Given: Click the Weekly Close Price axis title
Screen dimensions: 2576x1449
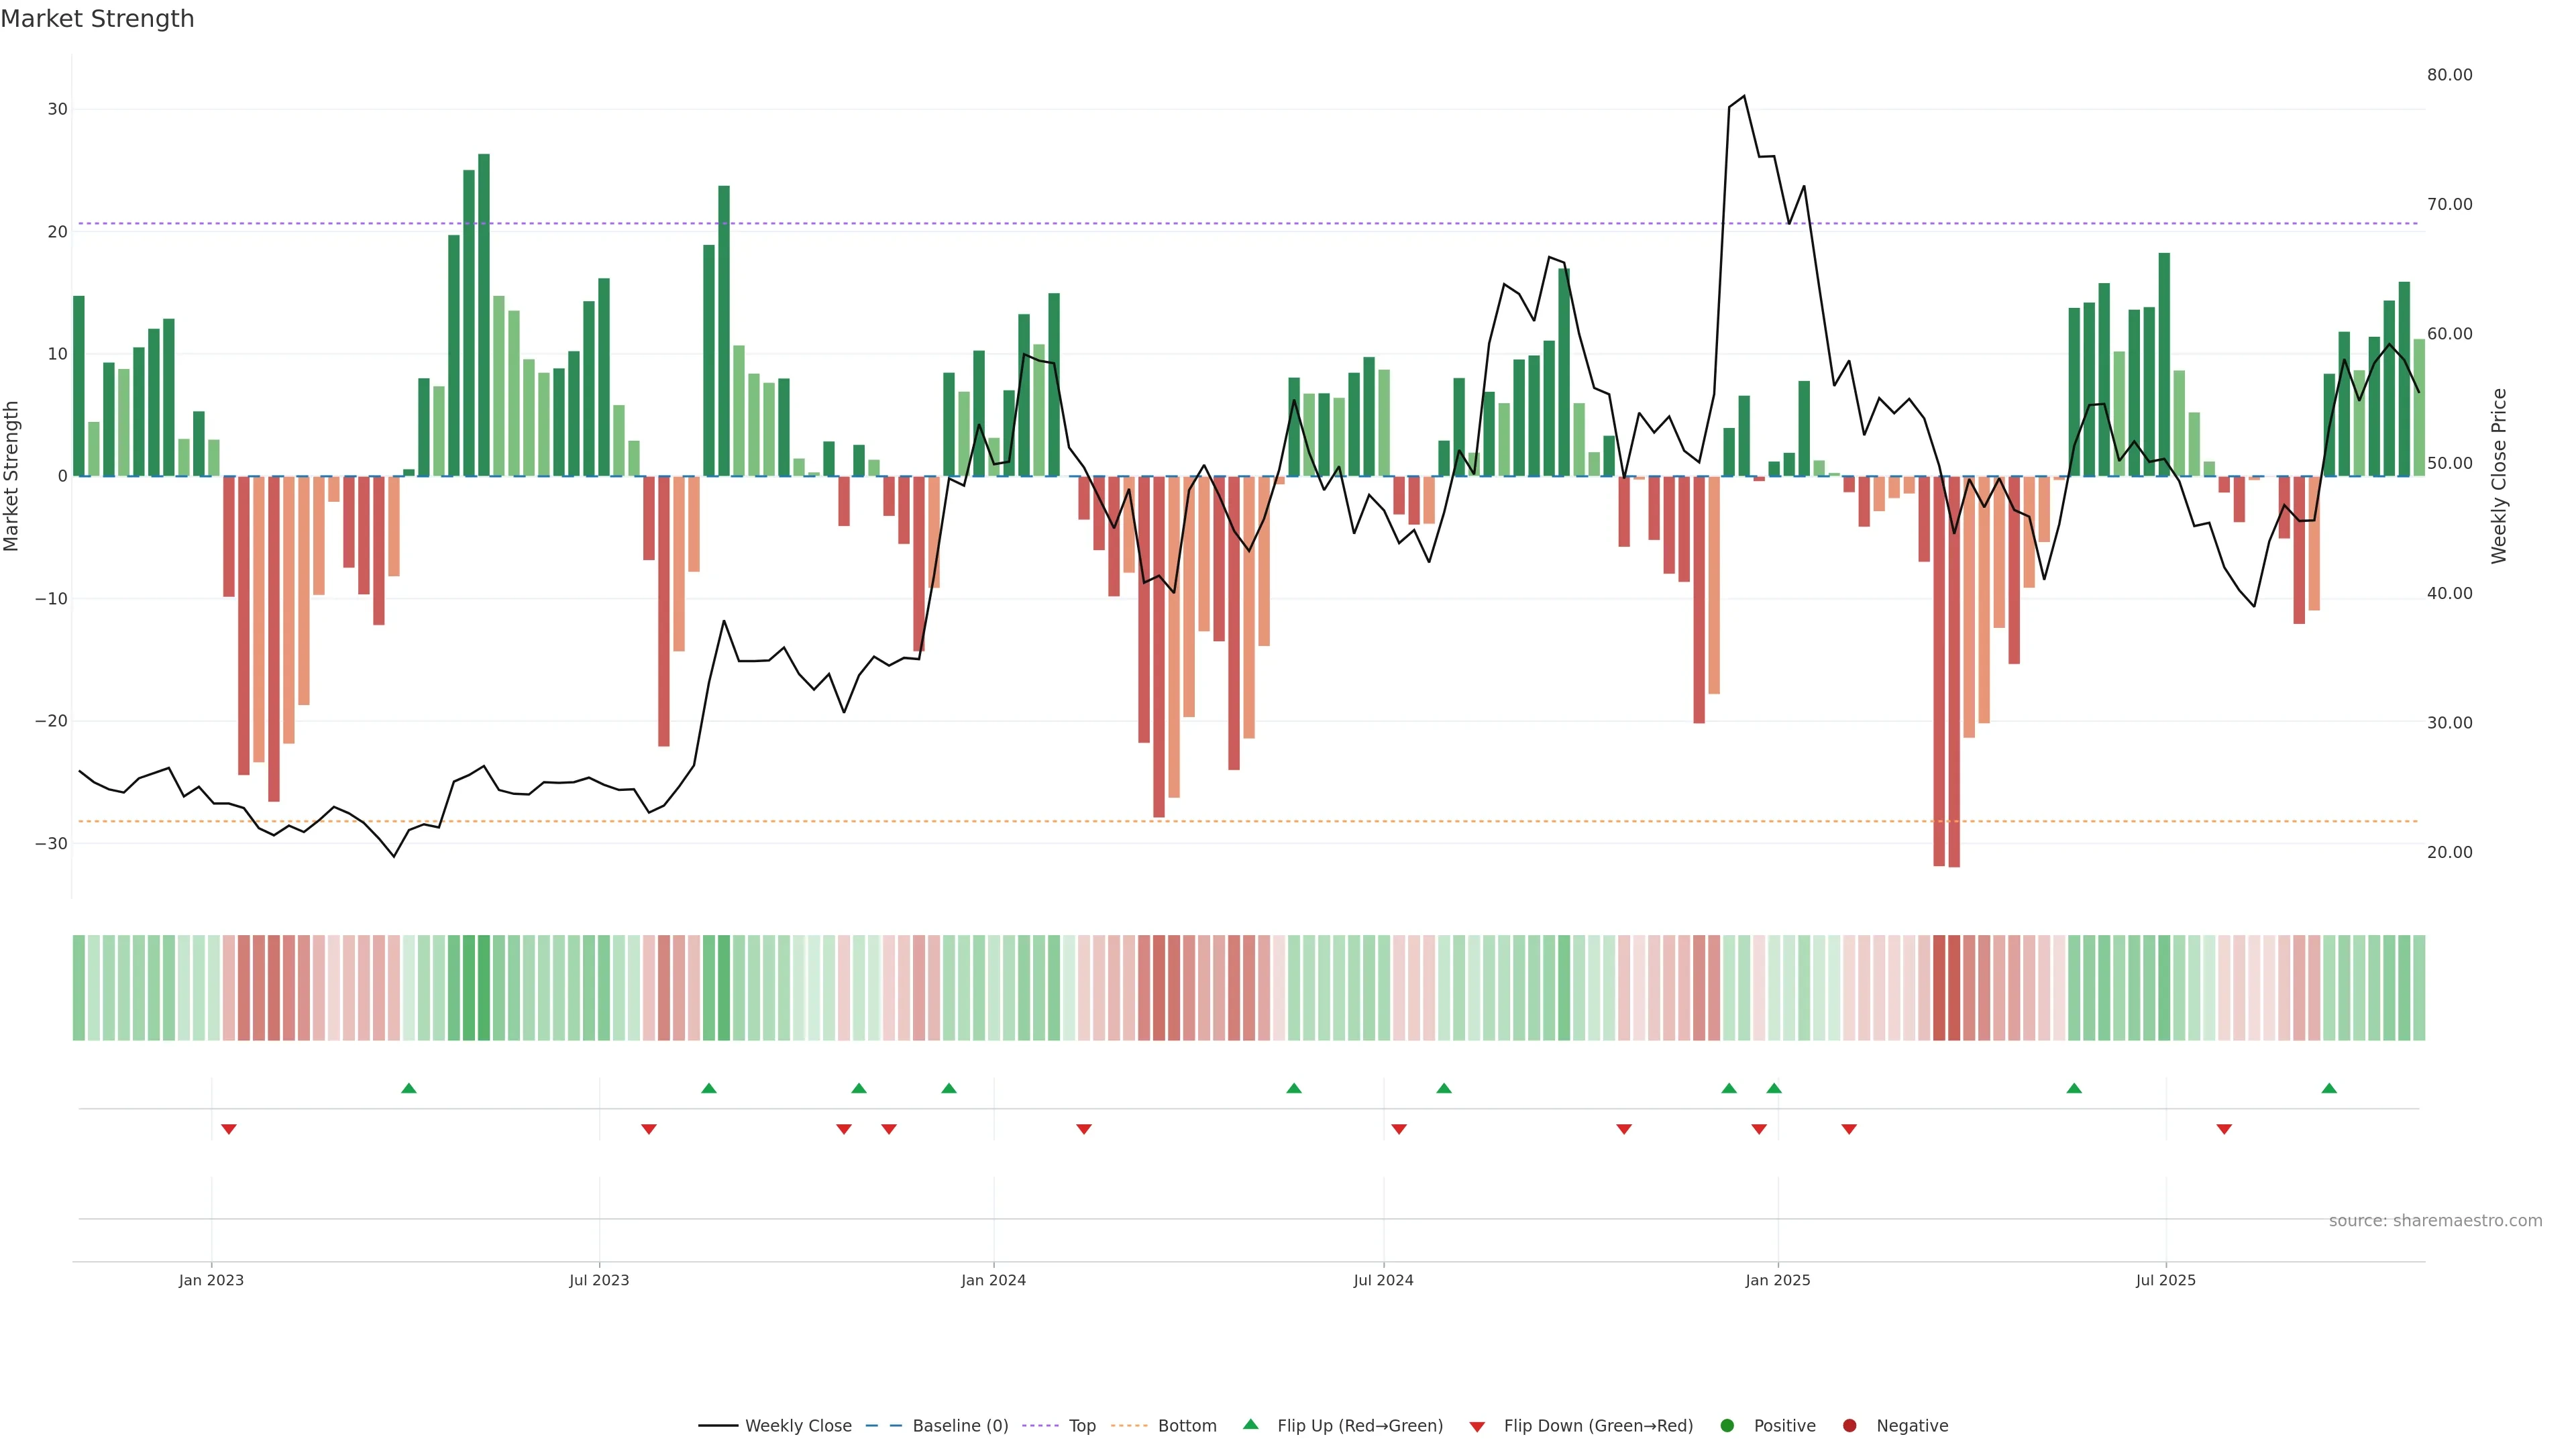Looking at the screenshot, I should 2499,476.
